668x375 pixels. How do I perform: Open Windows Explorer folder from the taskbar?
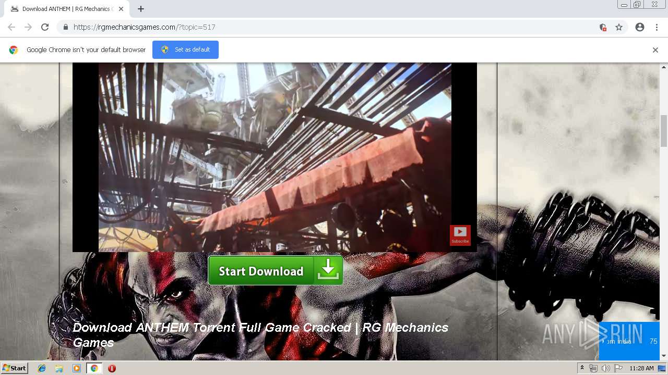[x=59, y=368]
